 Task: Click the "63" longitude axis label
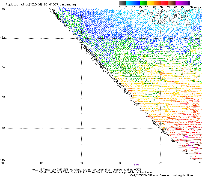pyautogui.click(x=42, y=163)
